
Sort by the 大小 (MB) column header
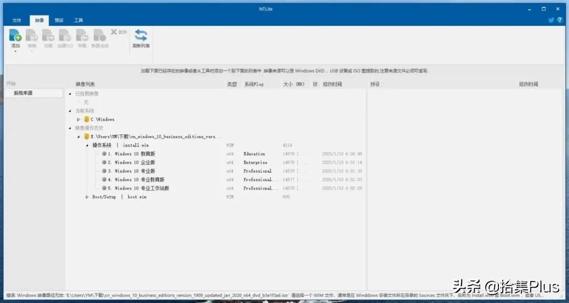click(293, 84)
